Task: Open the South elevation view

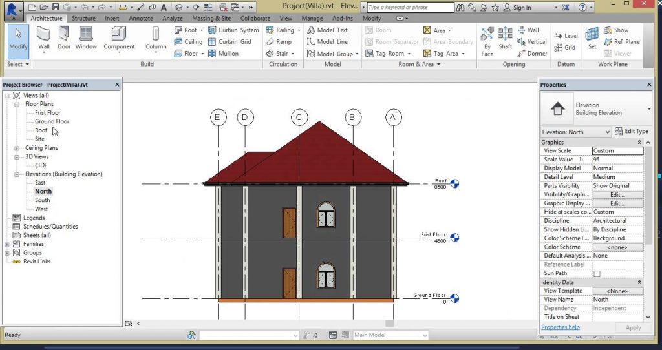Action: 42,200
